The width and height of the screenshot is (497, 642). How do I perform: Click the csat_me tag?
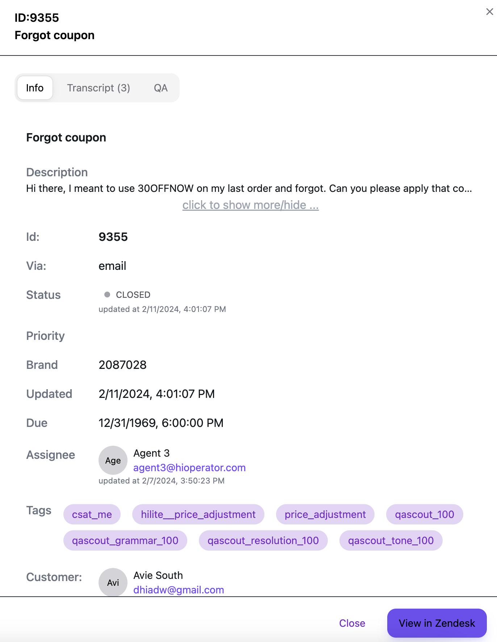[x=92, y=514]
